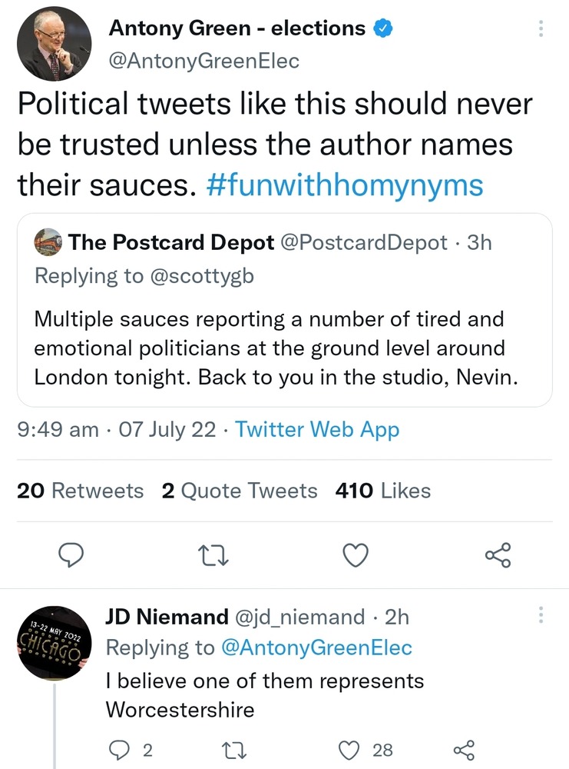Retweet JD Niemand's reply
Screen dimensions: 569x769
(x=229, y=750)
